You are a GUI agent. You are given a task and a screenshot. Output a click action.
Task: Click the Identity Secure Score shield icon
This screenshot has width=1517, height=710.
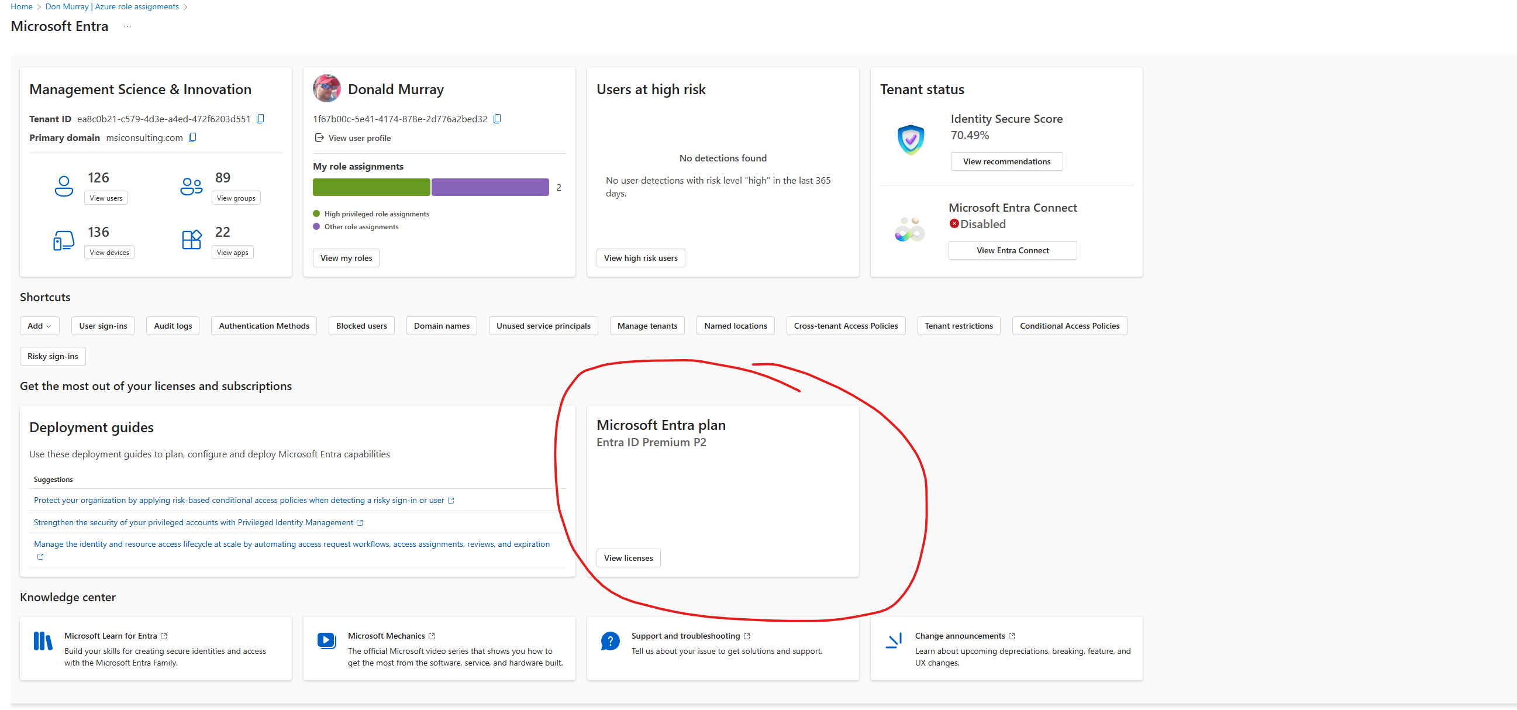[x=911, y=140]
